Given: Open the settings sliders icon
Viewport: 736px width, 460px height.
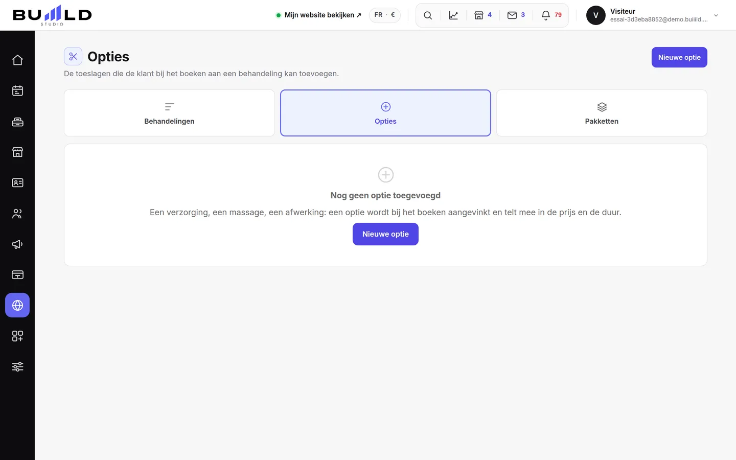Looking at the screenshot, I should pyautogui.click(x=17, y=367).
